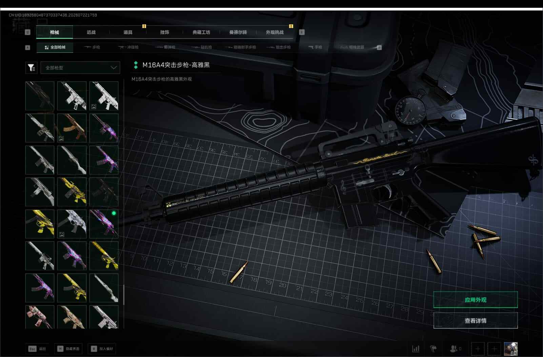Open the filter icon beside the gun type dropdown

[31, 68]
